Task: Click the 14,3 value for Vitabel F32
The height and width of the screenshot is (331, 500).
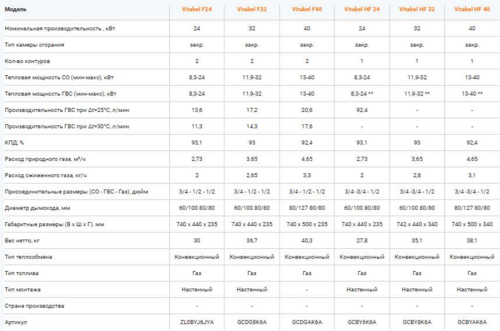Action: click(252, 126)
